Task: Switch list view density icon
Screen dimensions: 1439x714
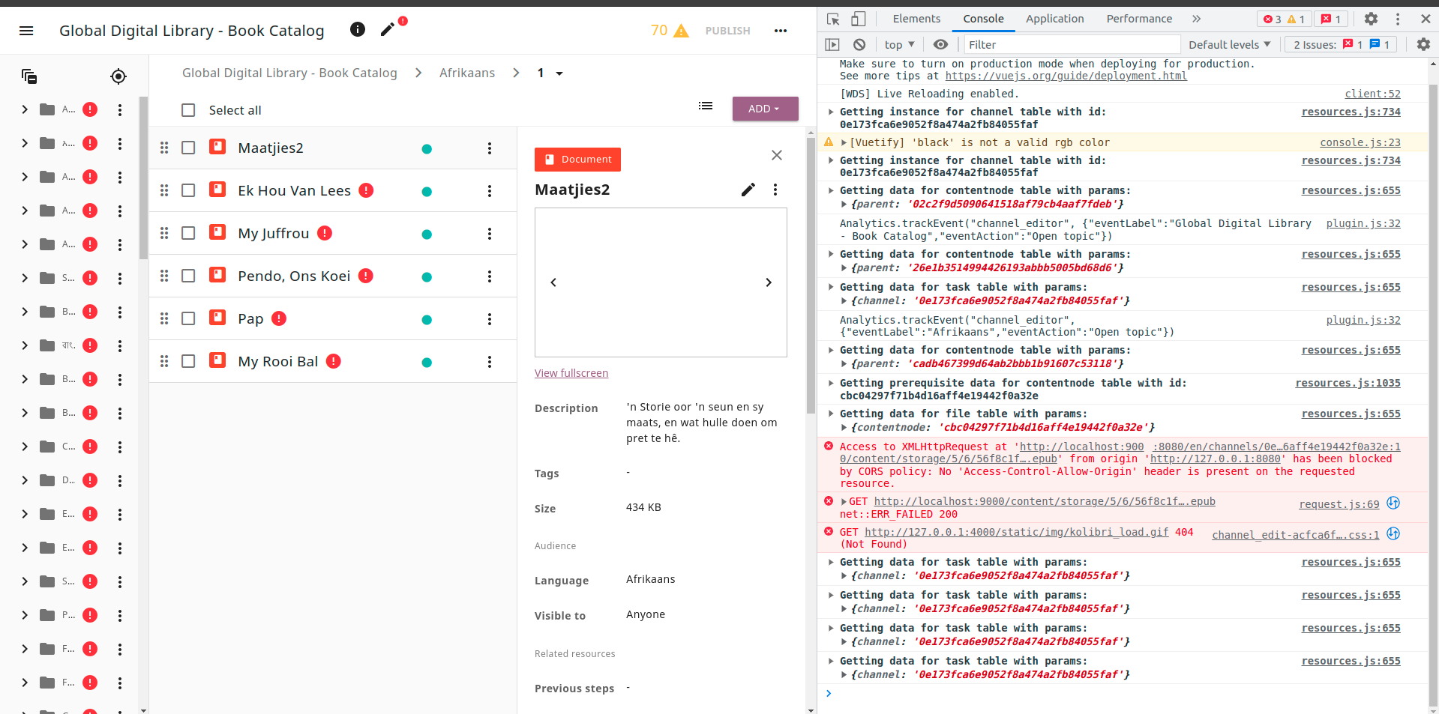Action: coord(706,106)
